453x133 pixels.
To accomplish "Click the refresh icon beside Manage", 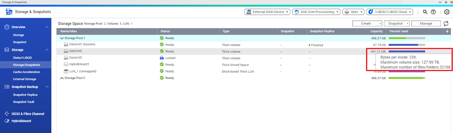I will coord(446,23).
